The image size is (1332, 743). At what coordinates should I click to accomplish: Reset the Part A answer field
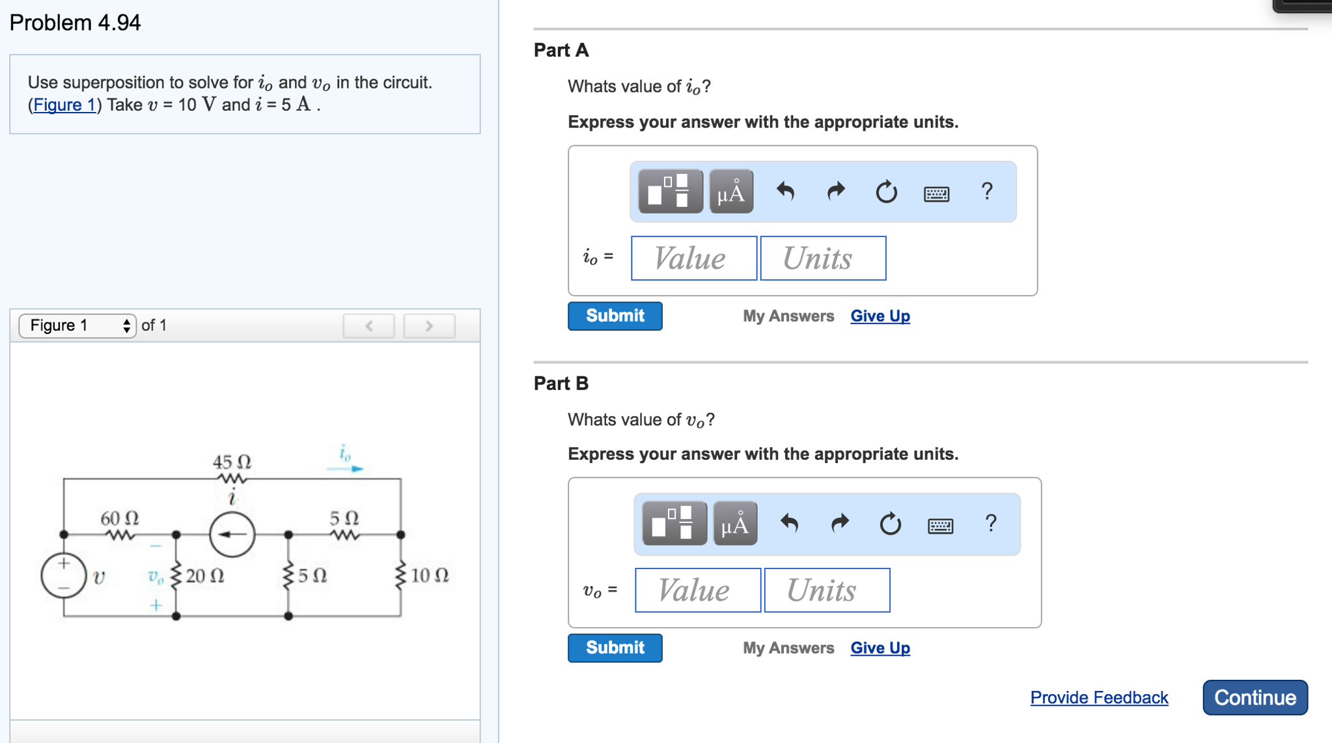point(886,191)
